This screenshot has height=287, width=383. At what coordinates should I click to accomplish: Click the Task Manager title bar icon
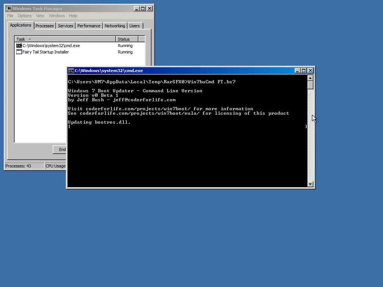pos(9,9)
